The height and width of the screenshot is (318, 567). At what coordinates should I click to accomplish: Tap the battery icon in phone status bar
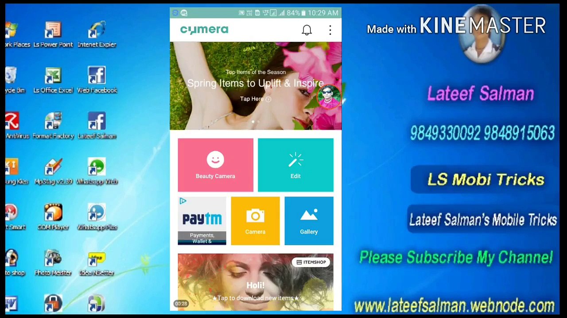(x=304, y=13)
